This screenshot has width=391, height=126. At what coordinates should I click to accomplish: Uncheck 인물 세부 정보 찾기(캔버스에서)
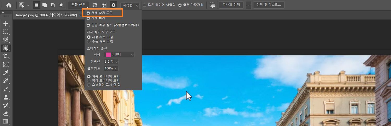tap(88, 25)
